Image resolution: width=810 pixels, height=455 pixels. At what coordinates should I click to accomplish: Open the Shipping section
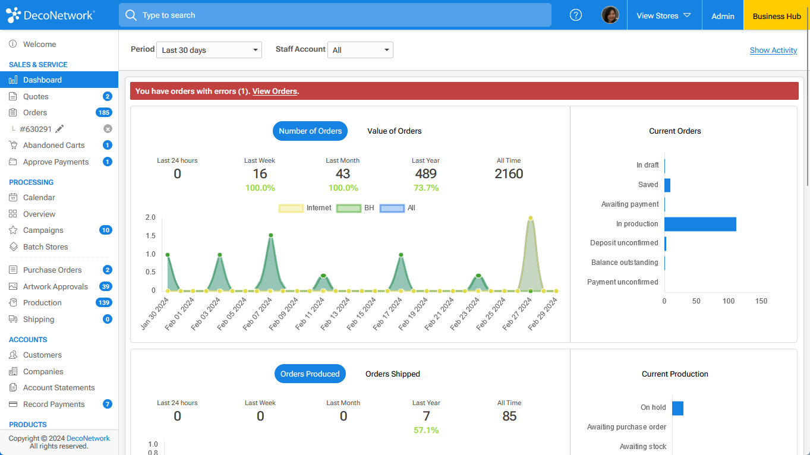click(12, 319)
